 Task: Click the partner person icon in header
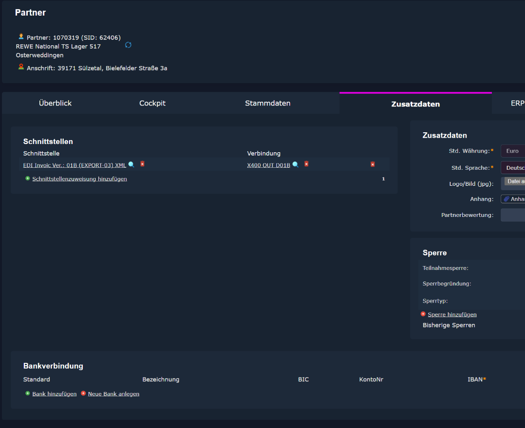(x=21, y=36)
